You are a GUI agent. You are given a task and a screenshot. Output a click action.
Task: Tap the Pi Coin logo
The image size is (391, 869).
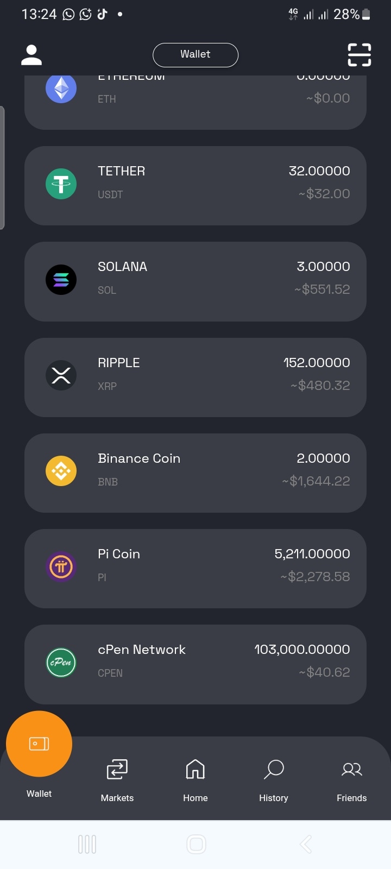[61, 566]
